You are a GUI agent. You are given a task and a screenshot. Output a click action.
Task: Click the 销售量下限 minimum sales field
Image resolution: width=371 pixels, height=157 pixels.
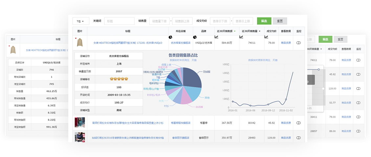160,21
